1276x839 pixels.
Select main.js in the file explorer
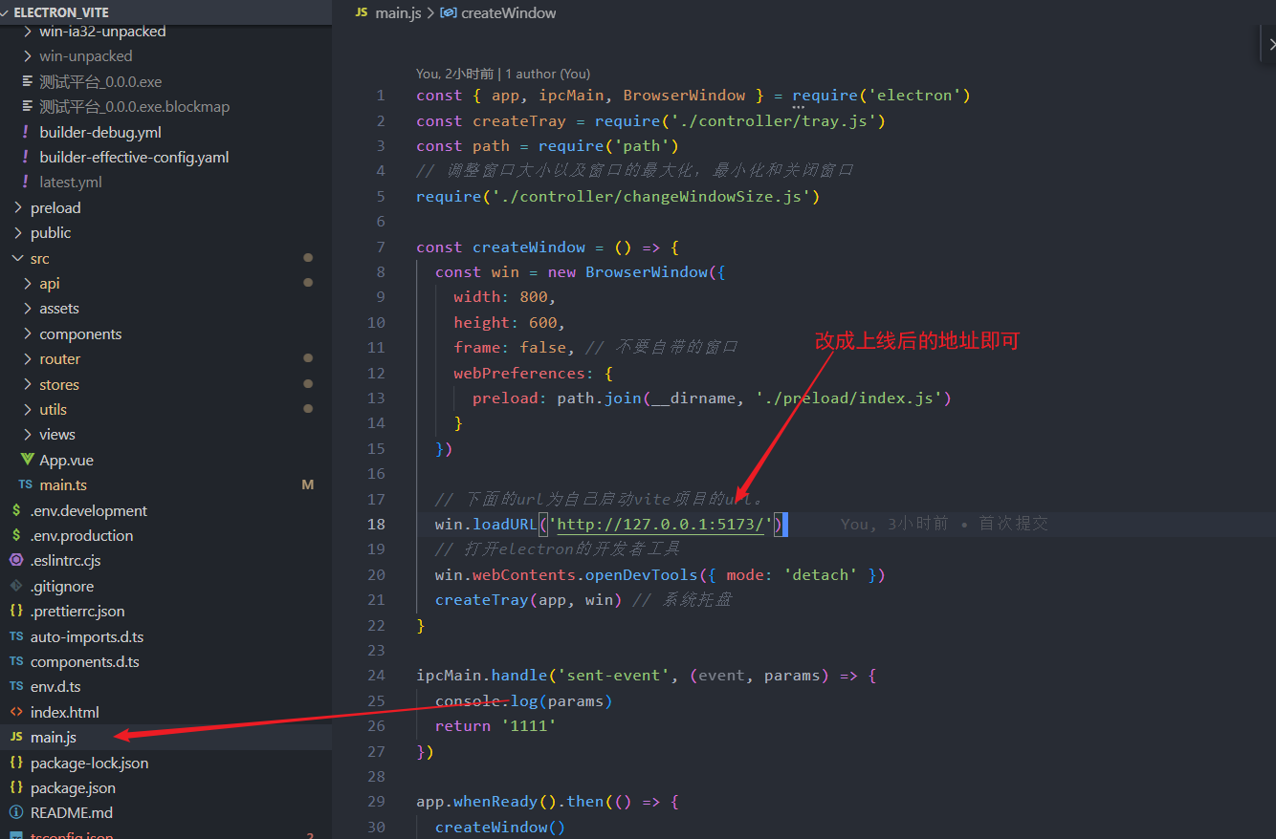pos(54,738)
